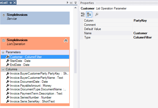This screenshot has width=158, height=108.
Task: Click the wrench icon beside StartDate
Action: [x=8, y=61]
